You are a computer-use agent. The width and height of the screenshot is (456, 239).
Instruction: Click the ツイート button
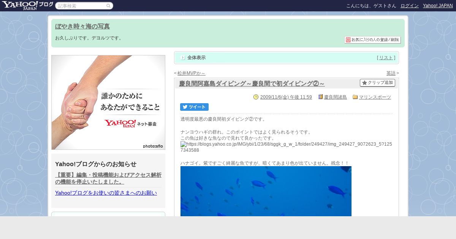tap(194, 107)
